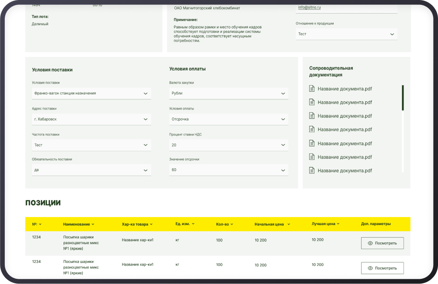Open the Частота поставки dropdown
438x284 pixels.
click(x=91, y=145)
